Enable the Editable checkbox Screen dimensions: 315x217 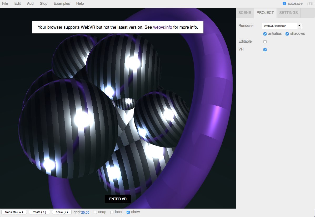[x=265, y=42]
